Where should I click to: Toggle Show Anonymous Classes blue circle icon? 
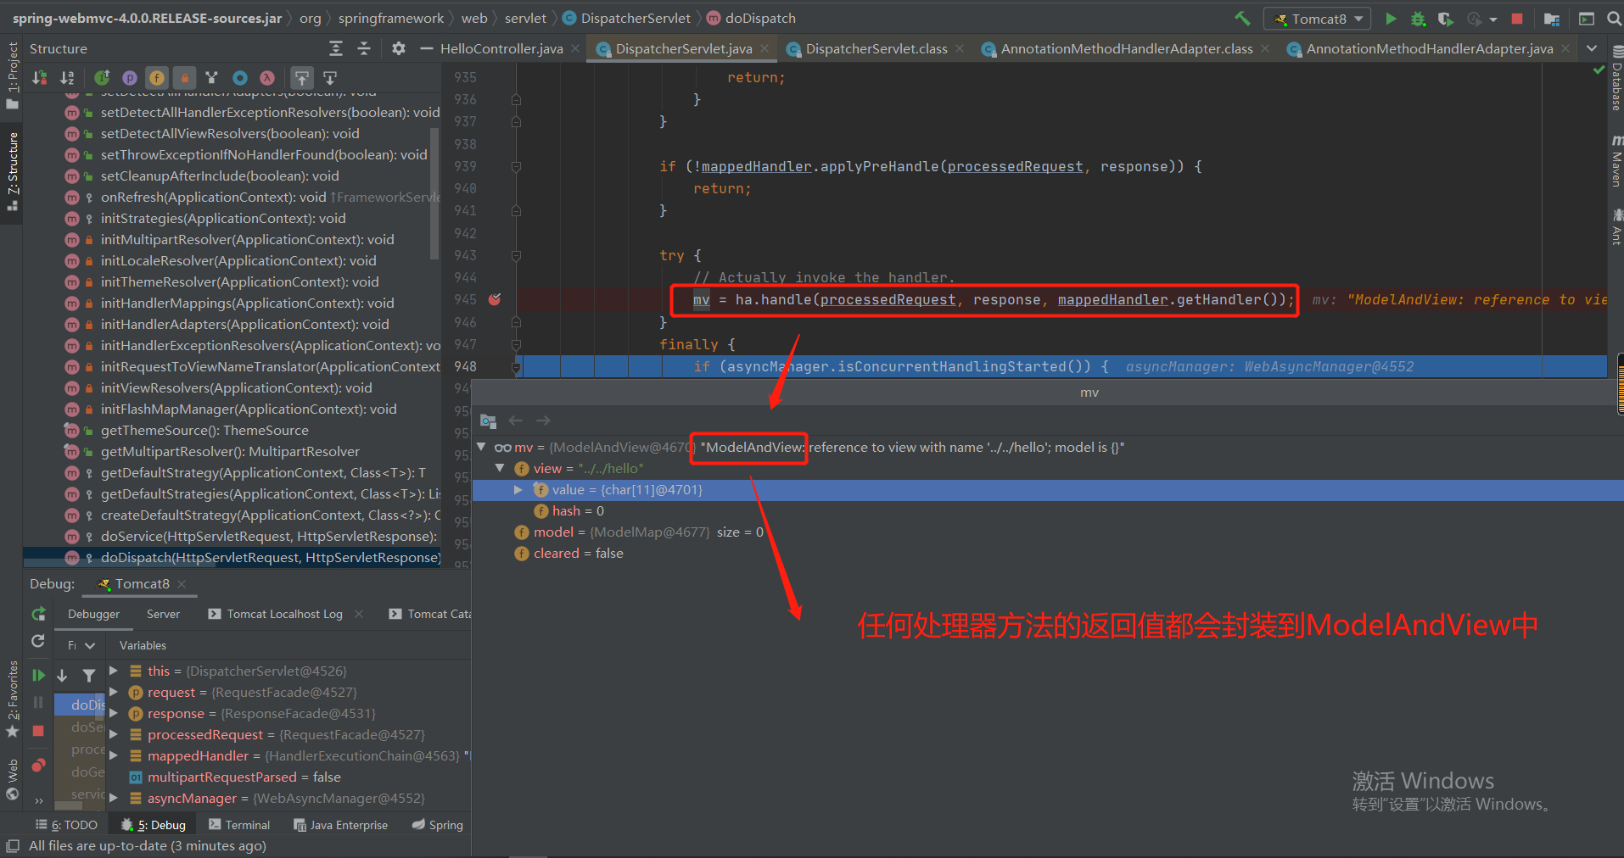tap(240, 78)
